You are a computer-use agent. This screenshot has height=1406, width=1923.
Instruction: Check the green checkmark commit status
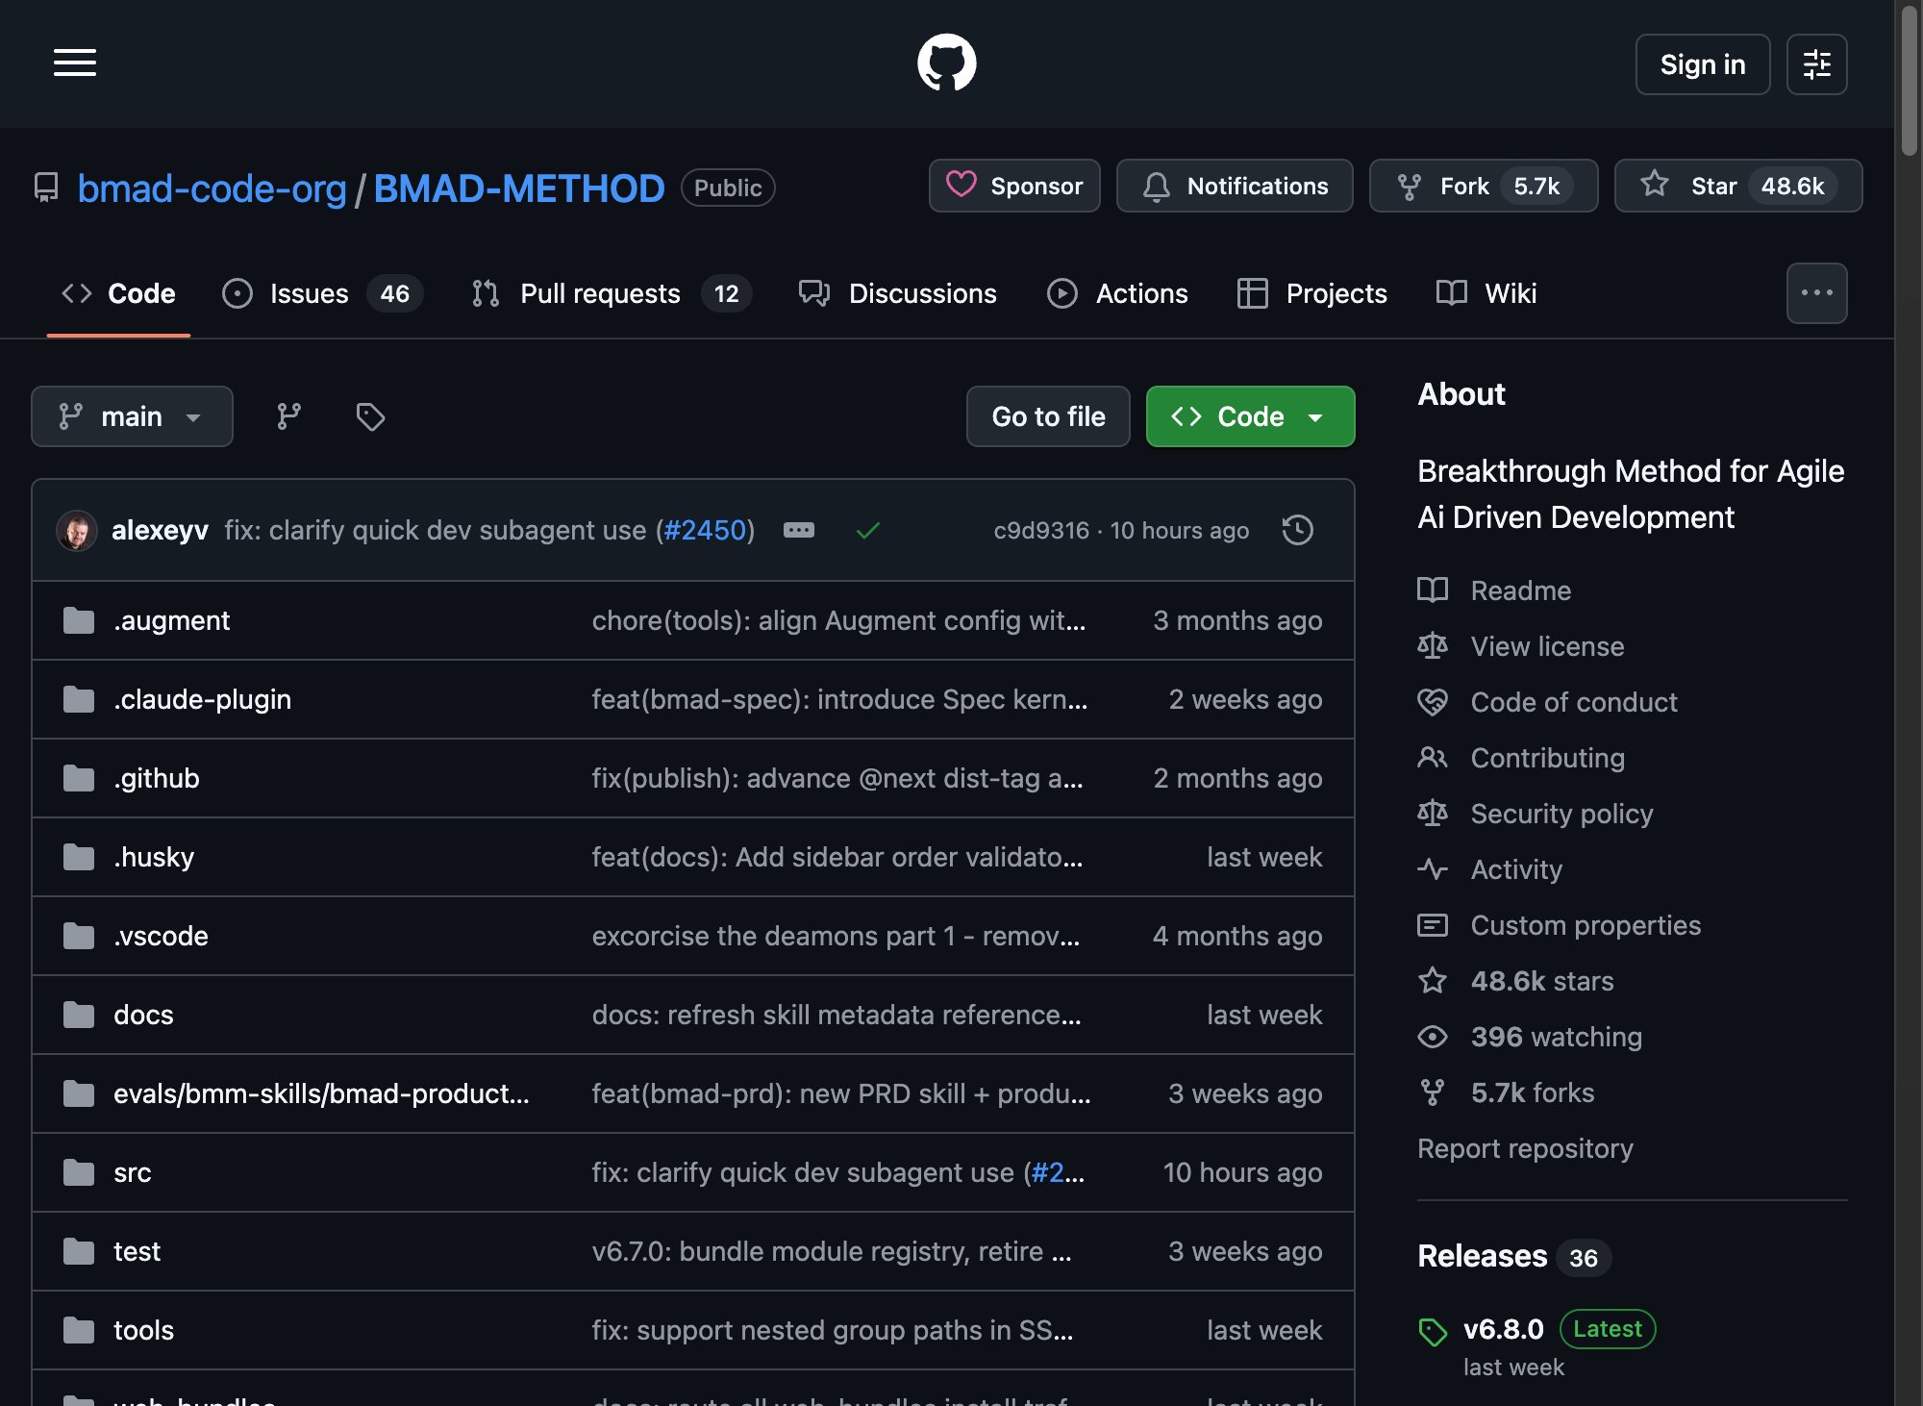pyautogui.click(x=867, y=530)
